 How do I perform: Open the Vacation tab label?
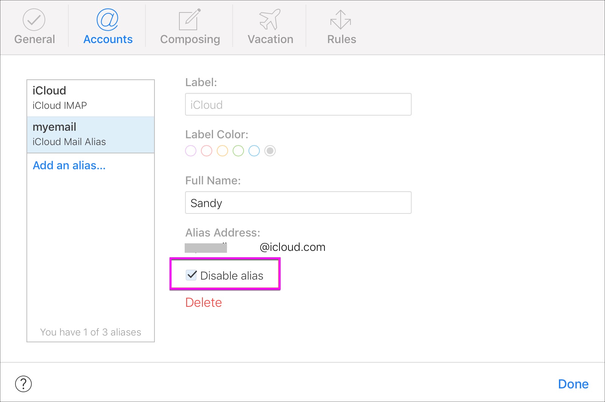pos(270,39)
